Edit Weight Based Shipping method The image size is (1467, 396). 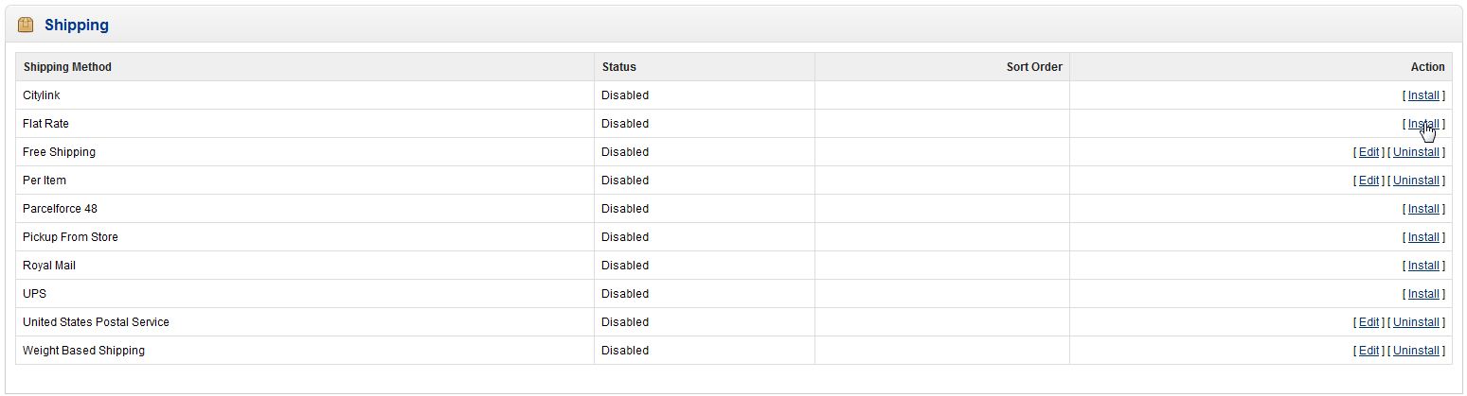pos(1369,351)
